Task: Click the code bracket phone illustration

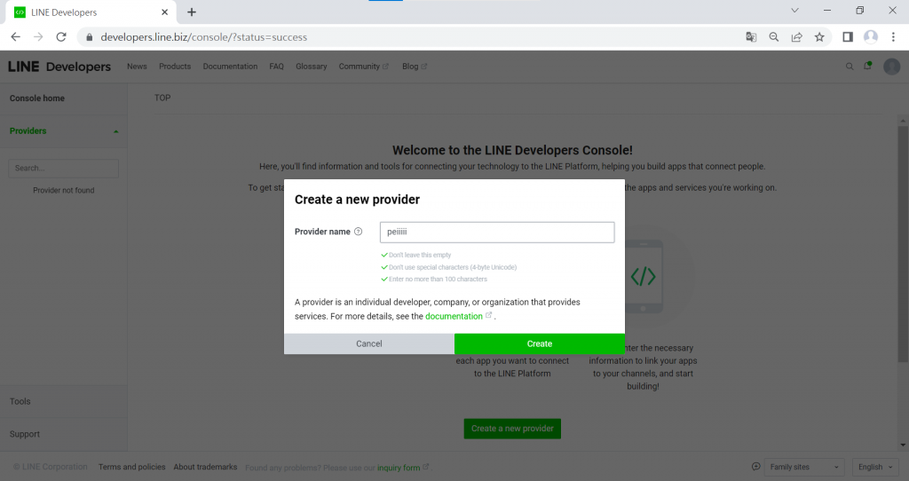Action: 644,276
